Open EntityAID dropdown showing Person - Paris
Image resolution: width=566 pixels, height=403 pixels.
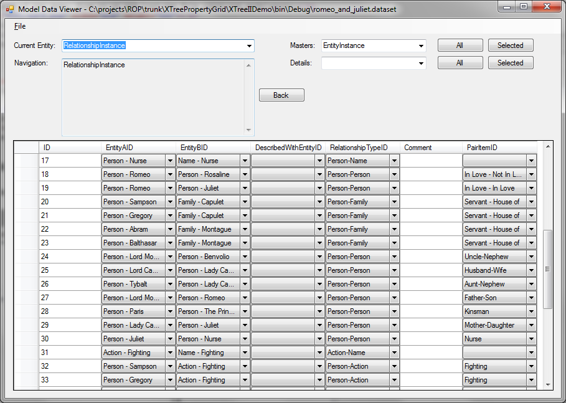coord(171,311)
